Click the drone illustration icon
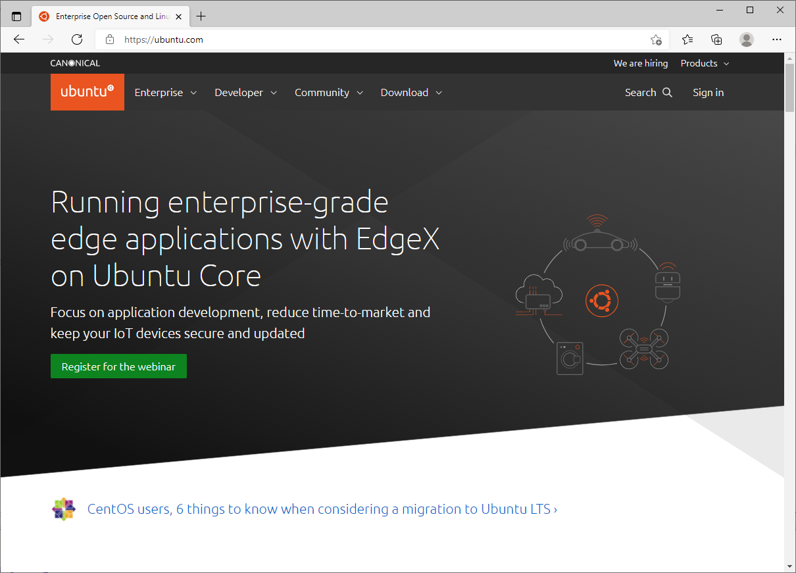 644,349
